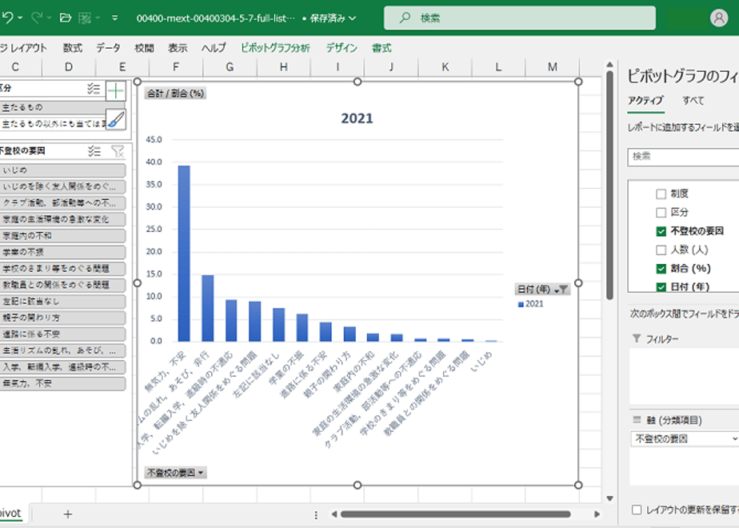The height and width of the screenshot is (528, 739).
Task: Click vertical scrollbar up arrow
Action: click(x=609, y=65)
